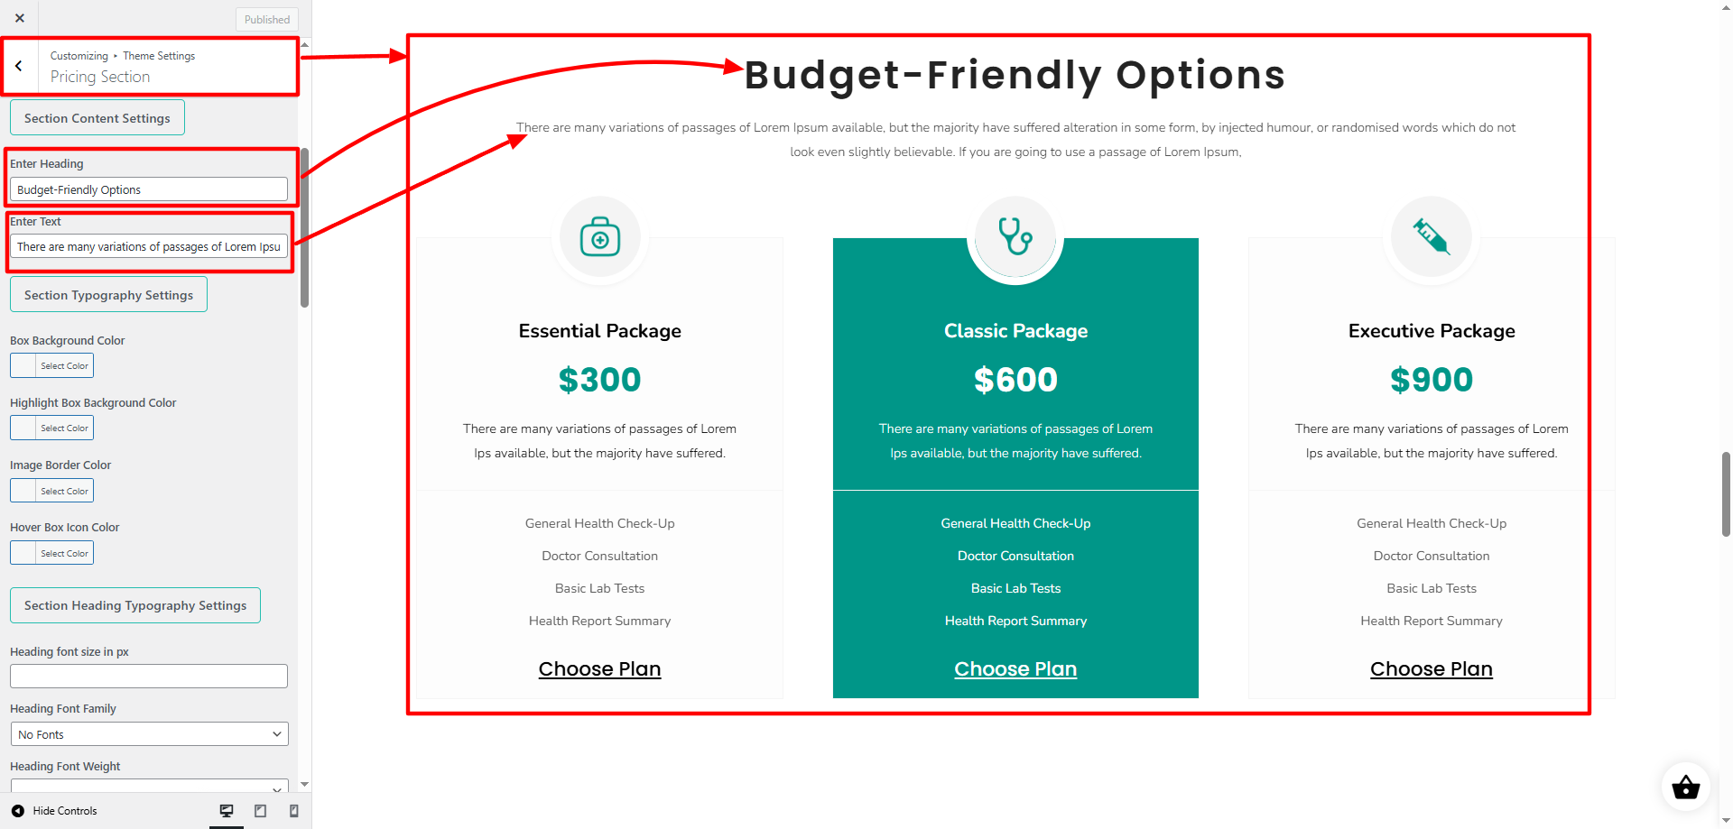Image resolution: width=1733 pixels, height=829 pixels.
Task: Switch to mobile preview device icon
Action: click(x=293, y=811)
